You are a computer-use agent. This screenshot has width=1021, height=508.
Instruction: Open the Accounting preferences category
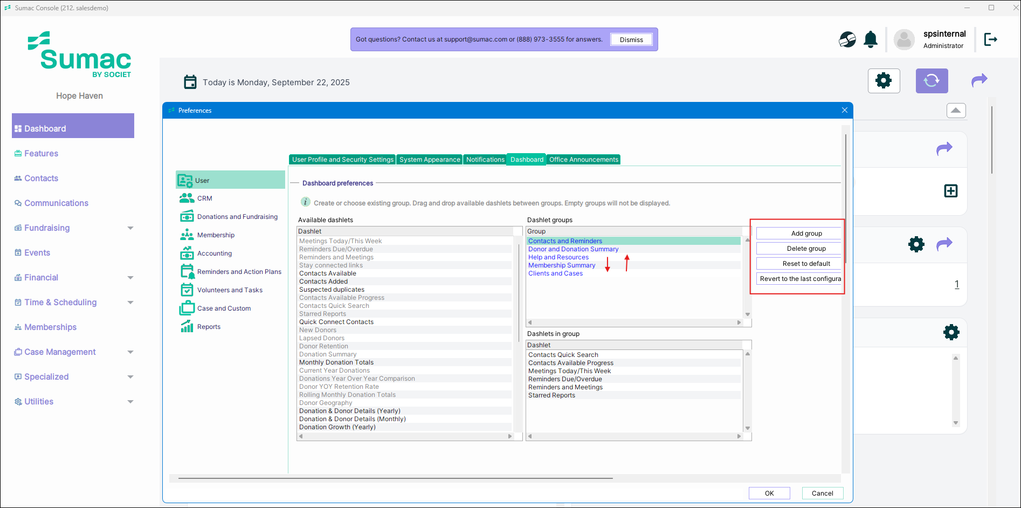click(214, 253)
